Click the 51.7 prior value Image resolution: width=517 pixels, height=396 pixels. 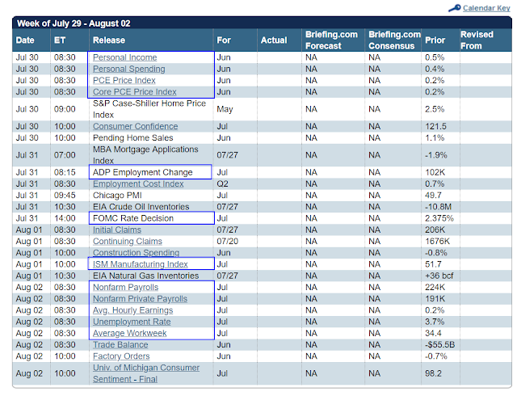coord(433,264)
